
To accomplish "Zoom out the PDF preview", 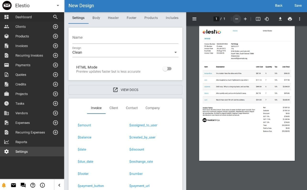I will 237,19.
